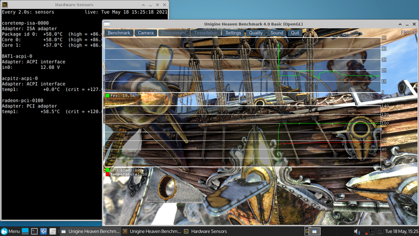Open the web browser launcher icon
419x236 pixels.
(43, 231)
